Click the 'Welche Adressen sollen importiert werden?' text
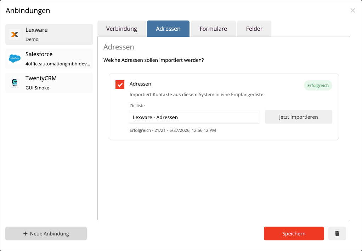 [x=153, y=60]
